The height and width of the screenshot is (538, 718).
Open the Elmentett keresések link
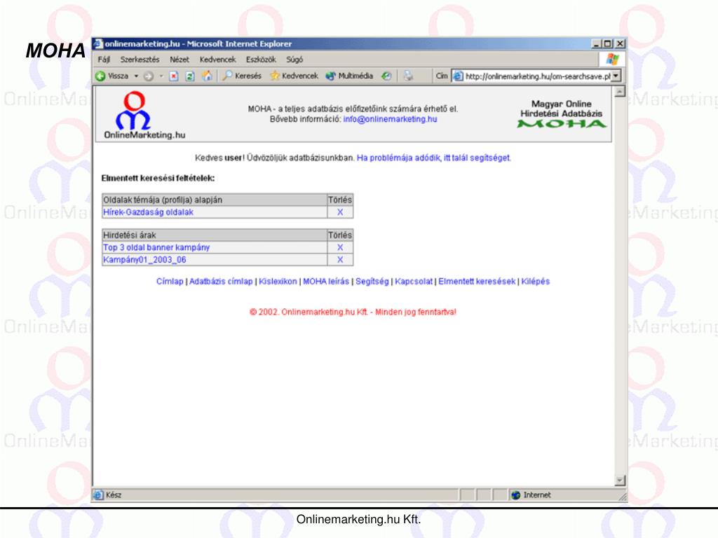[477, 282]
